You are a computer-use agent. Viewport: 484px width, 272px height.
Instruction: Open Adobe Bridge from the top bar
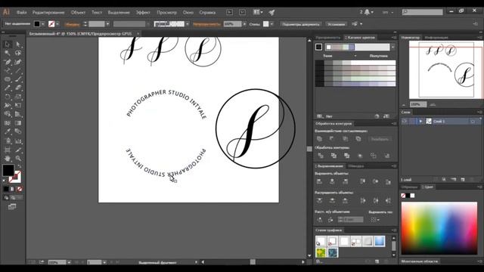[x=229, y=12]
